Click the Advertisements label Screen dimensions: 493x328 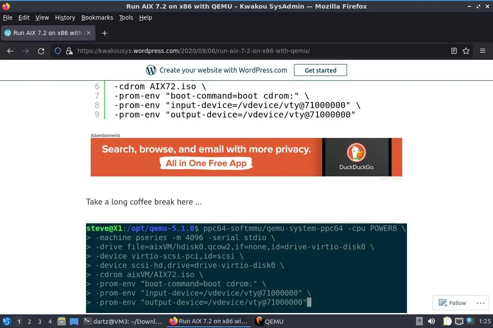click(x=105, y=135)
